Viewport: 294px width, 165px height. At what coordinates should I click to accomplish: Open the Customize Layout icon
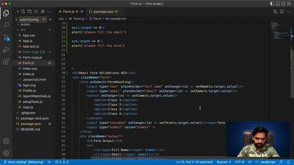(x=289, y=4)
